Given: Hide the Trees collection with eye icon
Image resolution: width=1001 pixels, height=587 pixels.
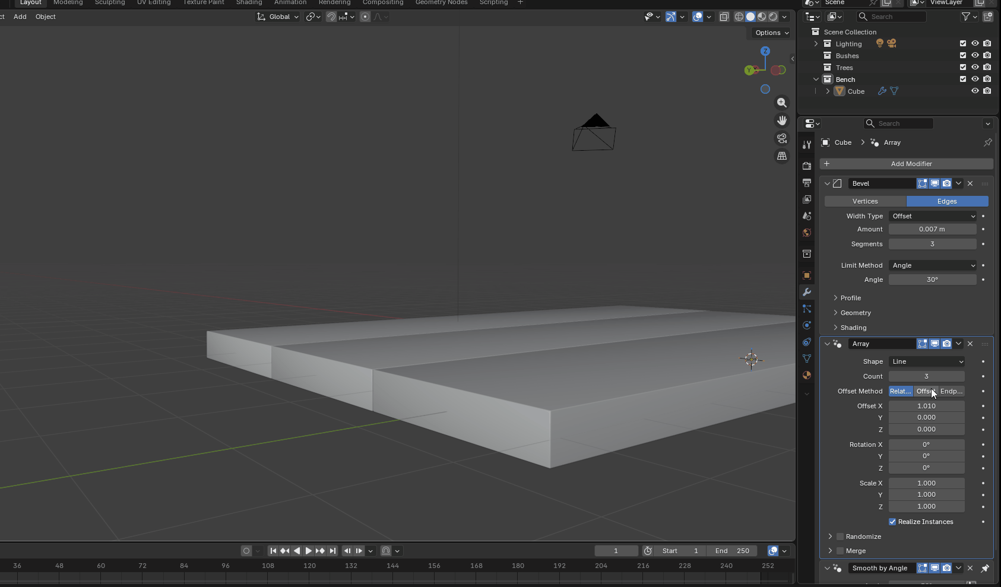Looking at the screenshot, I should pyautogui.click(x=975, y=67).
